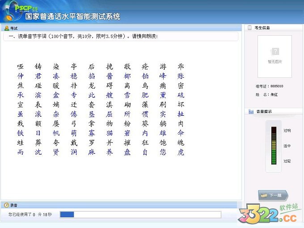The height and width of the screenshot is (228, 304).
Task: Click the character 狂 in the grid
Action: click(x=145, y=143)
